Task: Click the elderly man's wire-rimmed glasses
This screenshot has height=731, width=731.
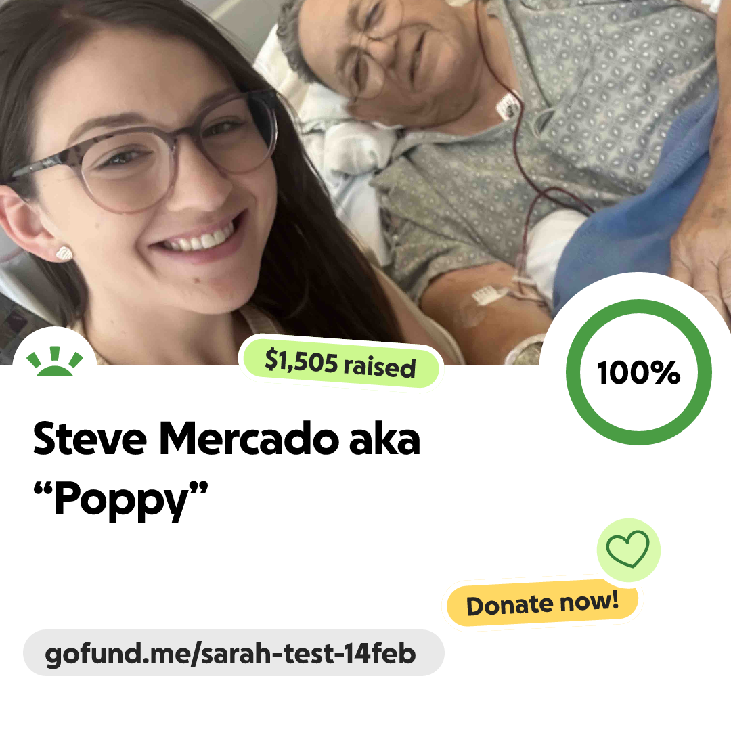Action: point(373,51)
